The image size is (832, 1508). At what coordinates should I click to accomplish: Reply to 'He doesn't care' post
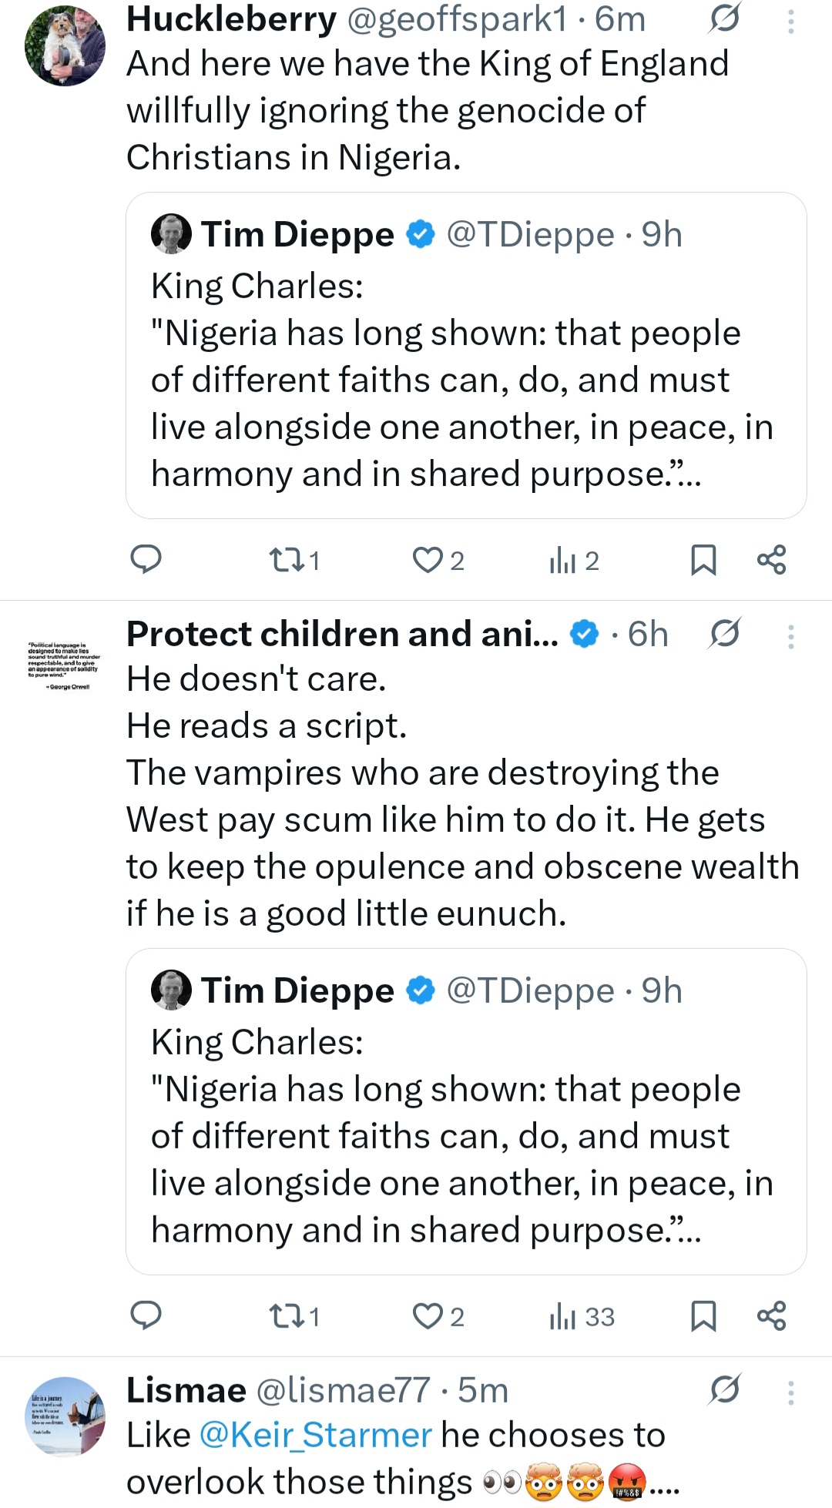coord(146,1316)
